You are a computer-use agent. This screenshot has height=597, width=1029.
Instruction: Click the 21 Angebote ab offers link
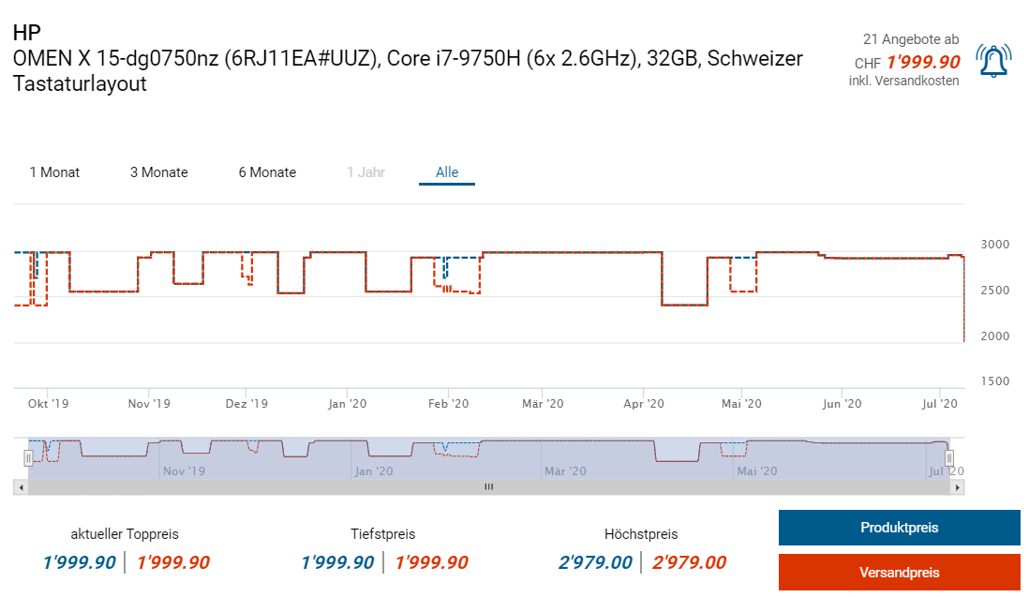click(911, 39)
